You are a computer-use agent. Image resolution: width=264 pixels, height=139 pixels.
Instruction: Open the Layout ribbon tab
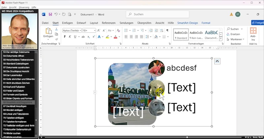click(x=94, y=23)
